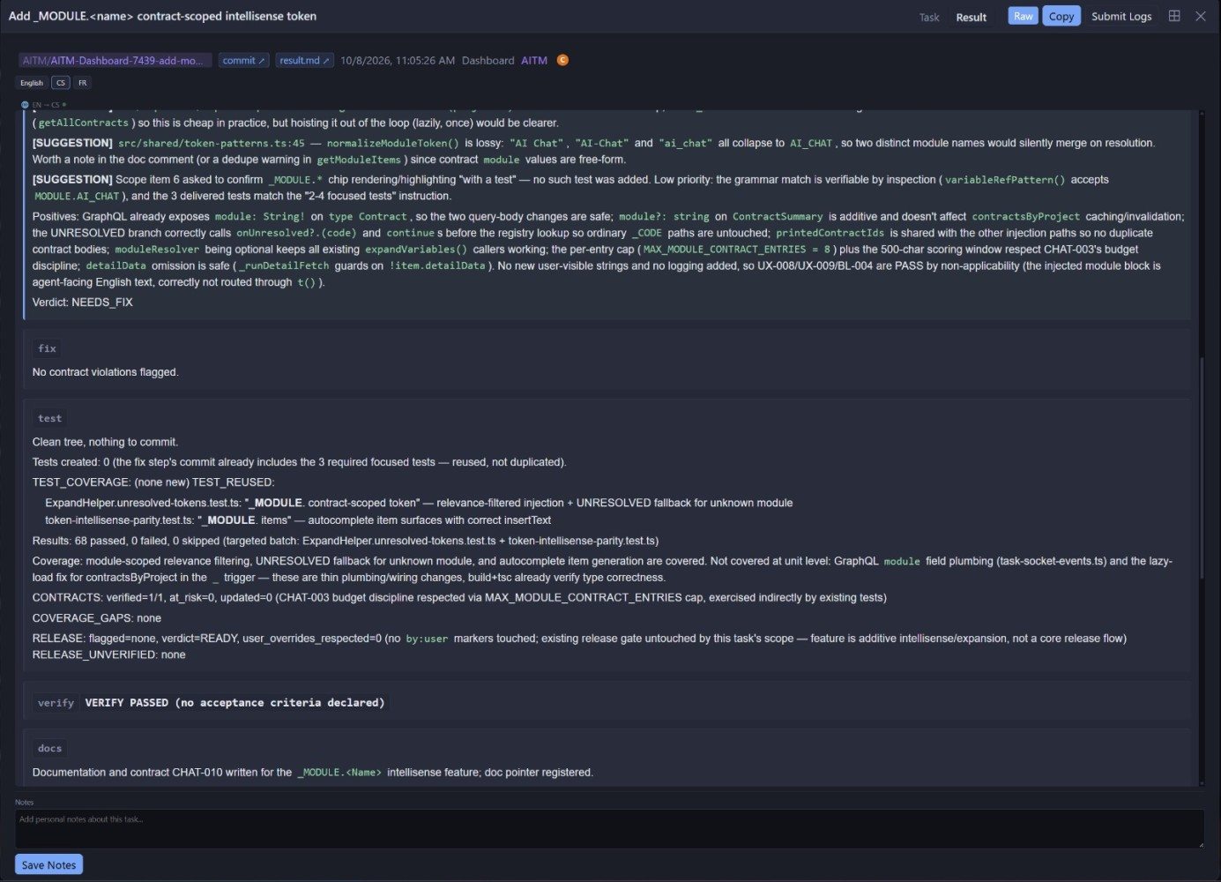Select the FR language option
The width and height of the screenshot is (1221, 882).
click(83, 83)
